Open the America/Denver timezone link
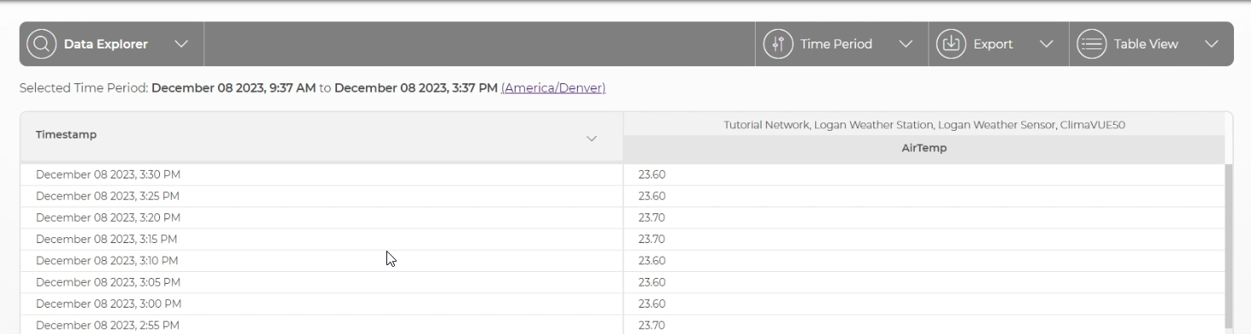This screenshot has height=334, width=1251. (553, 88)
